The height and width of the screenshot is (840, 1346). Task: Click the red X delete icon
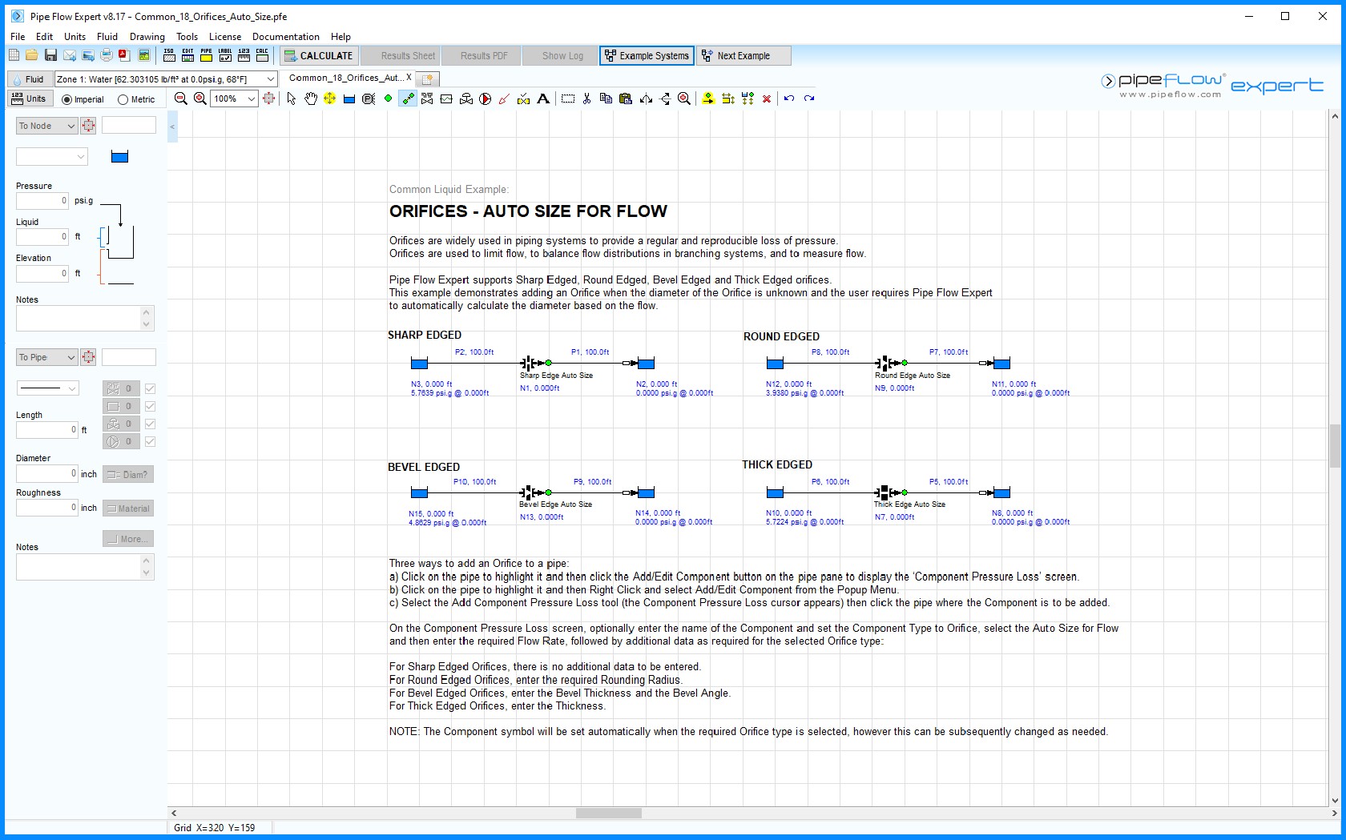click(767, 98)
